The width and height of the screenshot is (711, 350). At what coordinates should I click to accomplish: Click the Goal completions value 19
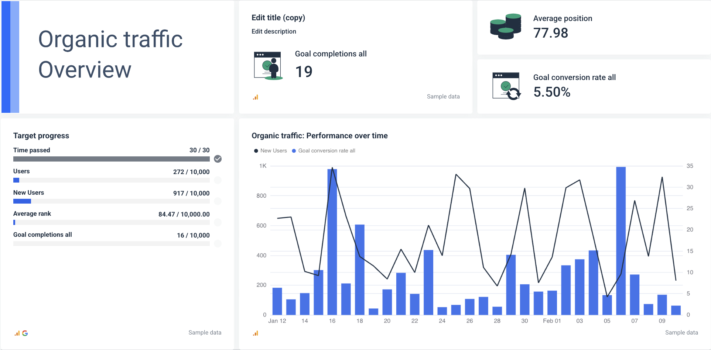pos(304,72)
